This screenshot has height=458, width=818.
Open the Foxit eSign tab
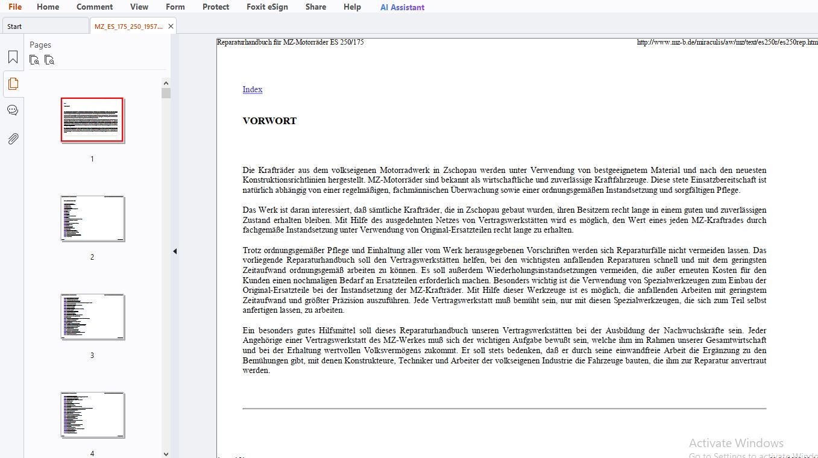point(267,7)
